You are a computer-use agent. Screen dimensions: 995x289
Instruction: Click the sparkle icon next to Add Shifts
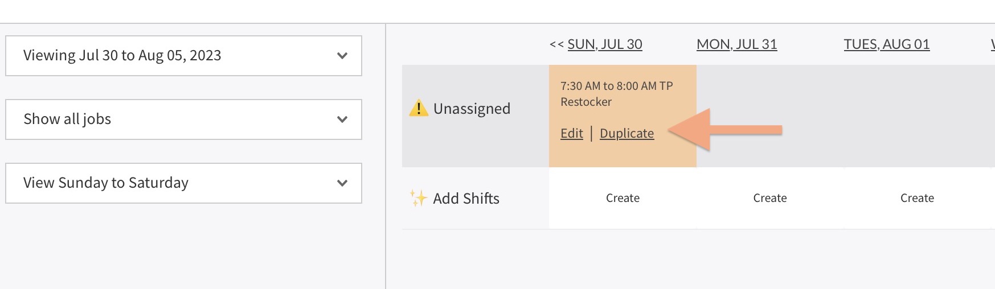click(x=418, y=198)
